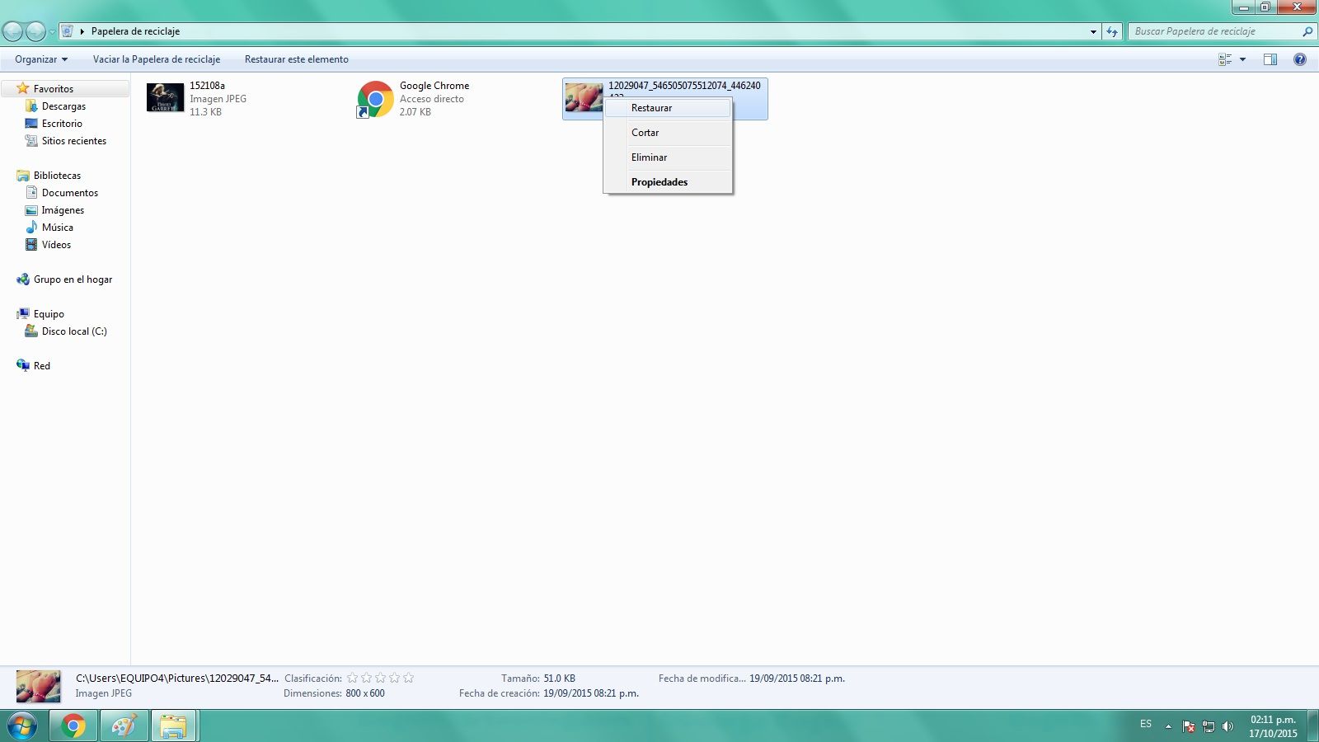Select the 152108a image thumbnail

point(165,98)
